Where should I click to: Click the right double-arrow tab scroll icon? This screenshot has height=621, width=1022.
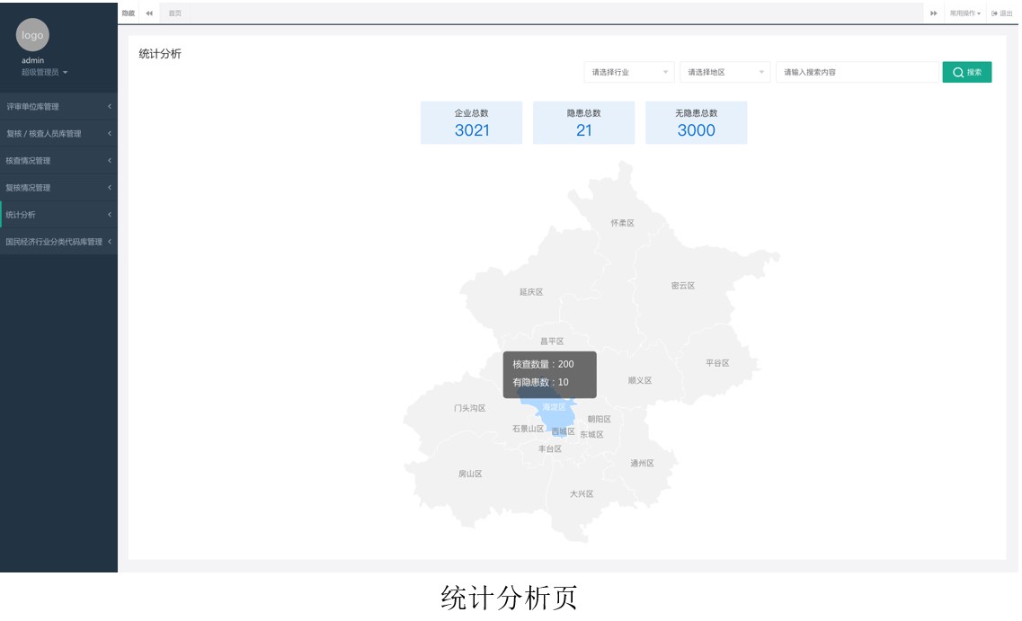point(936,13)
